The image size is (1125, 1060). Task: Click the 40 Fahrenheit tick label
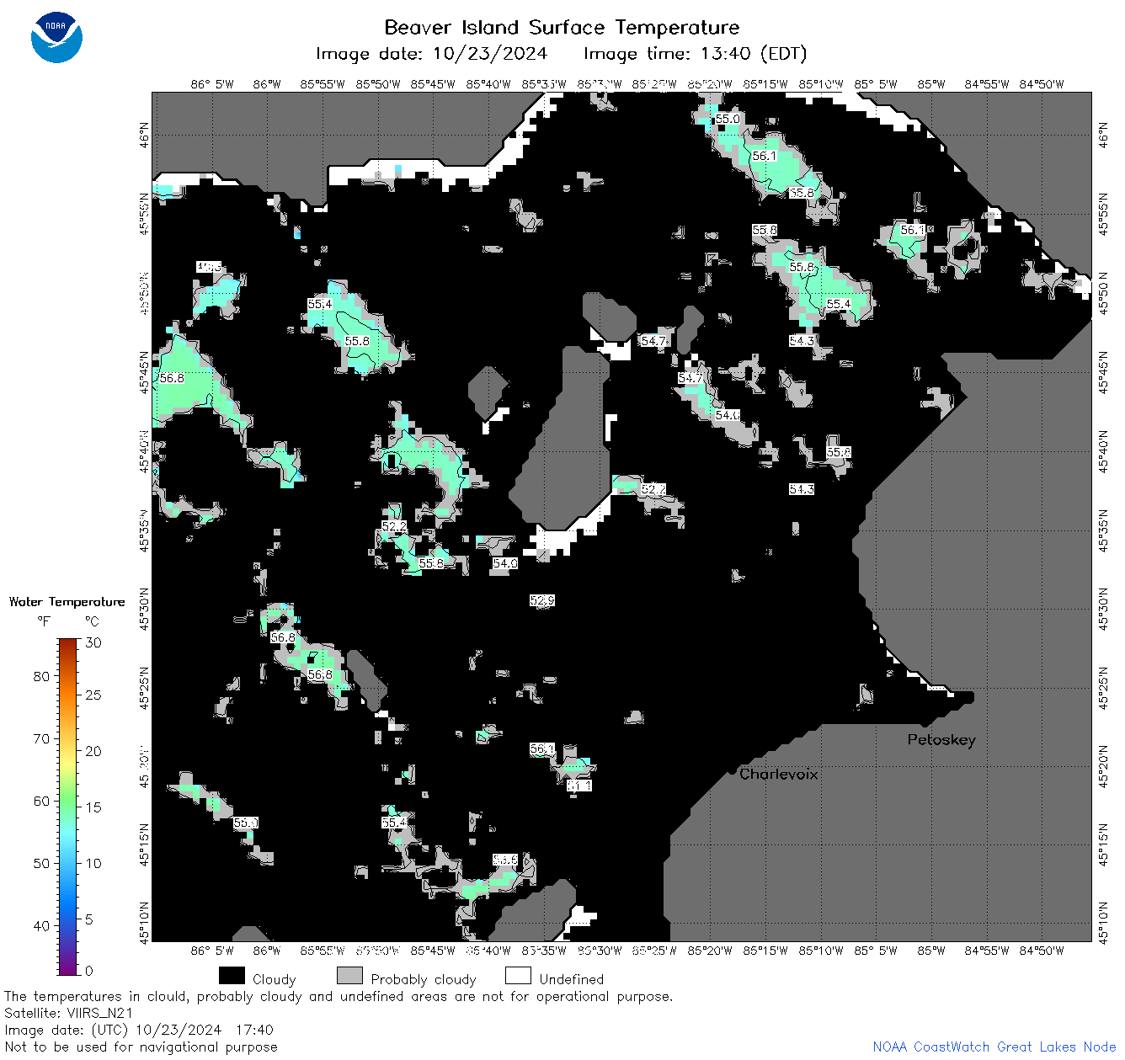(41, 925)
